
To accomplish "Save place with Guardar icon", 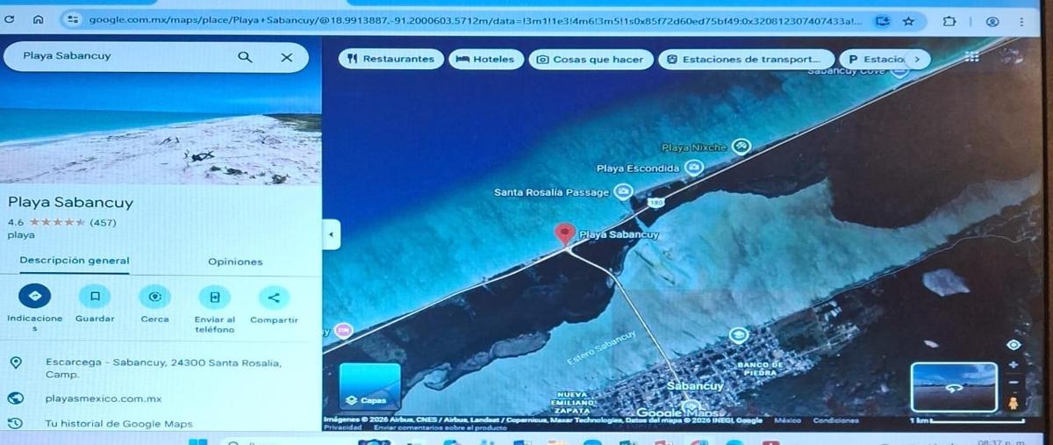I will coord(95,296).
